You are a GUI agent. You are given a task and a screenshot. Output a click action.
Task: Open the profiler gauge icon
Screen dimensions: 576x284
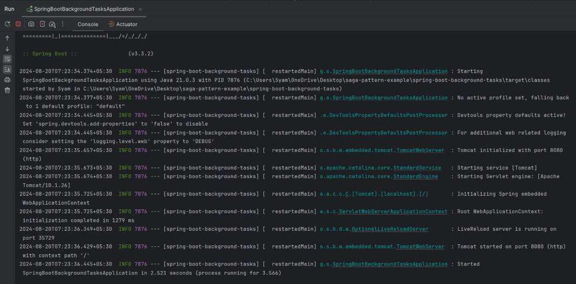52,24
